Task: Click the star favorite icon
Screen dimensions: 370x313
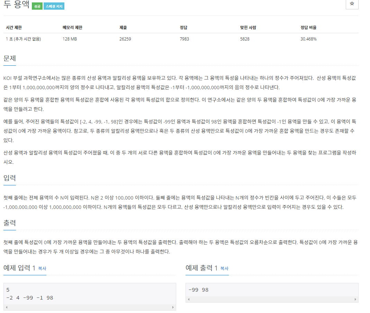Action: coord(352,3)
